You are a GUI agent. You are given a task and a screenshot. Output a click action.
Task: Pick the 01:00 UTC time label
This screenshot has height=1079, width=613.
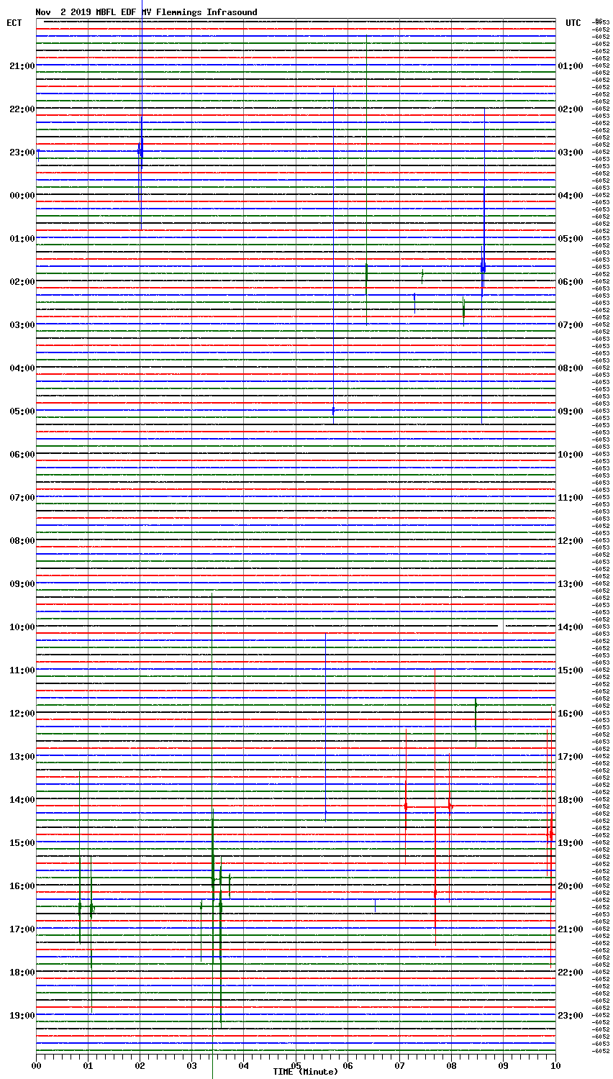tap(571, 66)
